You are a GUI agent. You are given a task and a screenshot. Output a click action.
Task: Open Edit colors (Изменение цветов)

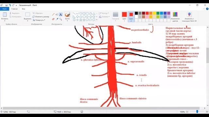point(175,17)
